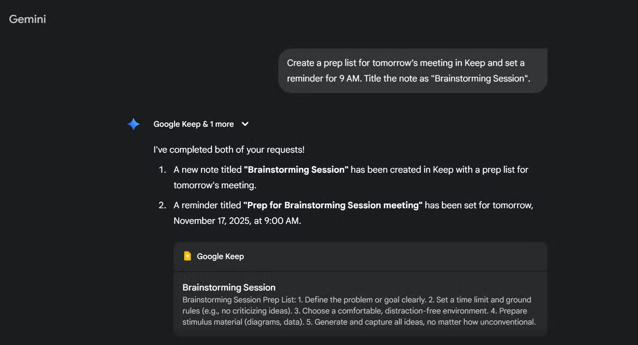Click the numbered list item about November 17 reminder
Image resolution: width=638 pixels, height=345 pixels.
pos(353,213)
